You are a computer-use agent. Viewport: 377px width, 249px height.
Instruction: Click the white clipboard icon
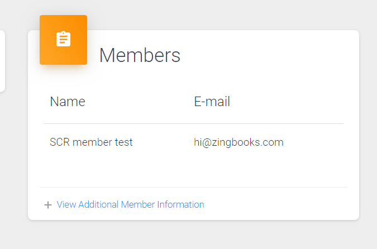tap(63, 39)
